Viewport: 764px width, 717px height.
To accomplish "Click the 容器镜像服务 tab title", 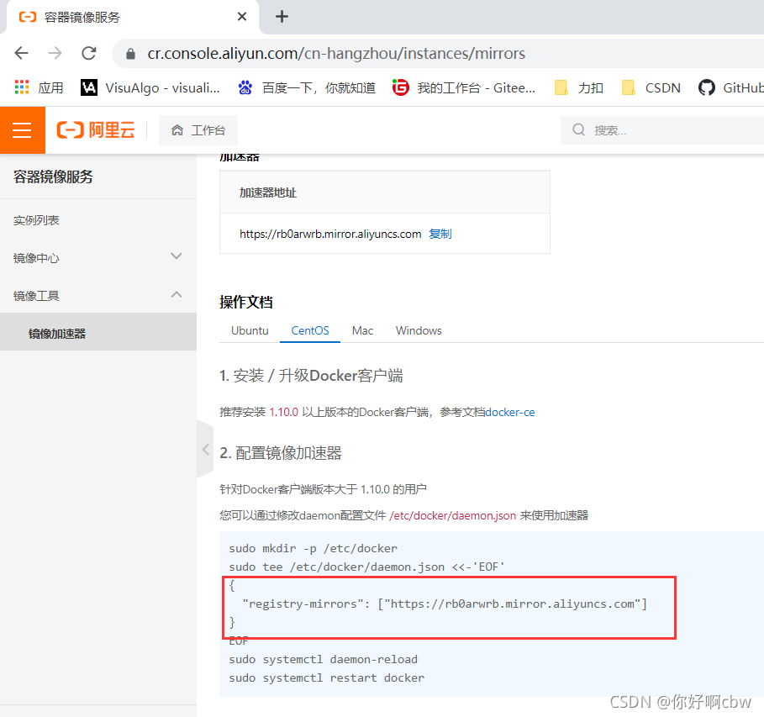I will click(x=82, y=17).
